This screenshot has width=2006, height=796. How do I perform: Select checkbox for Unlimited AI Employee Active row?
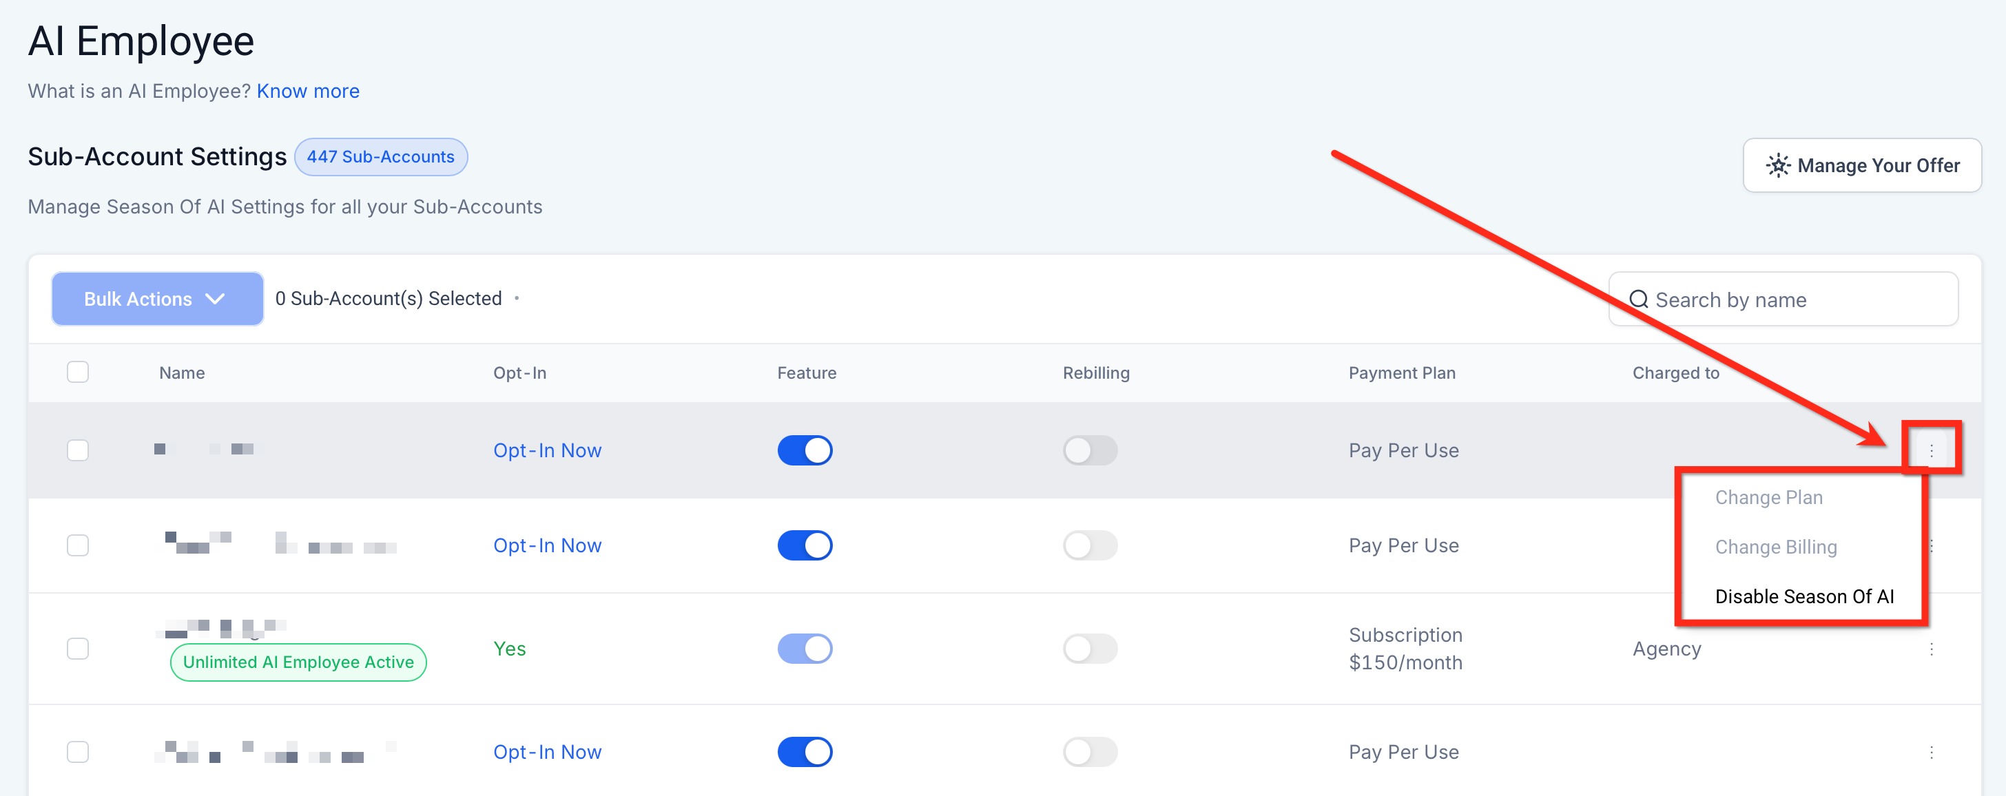pyautogui.click(x=78, y=649)
